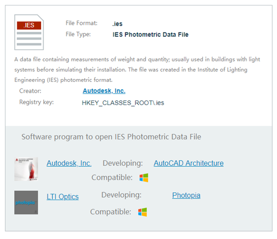Viewport: 277px width, 239px height.
Task: Click the Windows logo in the AutoCAD Architecture row
Action: point(144,178)
